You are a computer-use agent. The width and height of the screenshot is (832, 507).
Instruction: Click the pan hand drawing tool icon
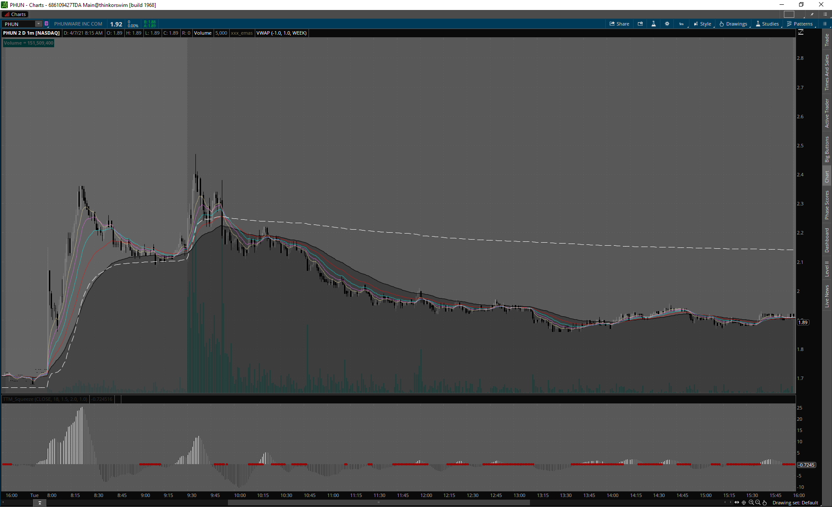tap(765, 503)
